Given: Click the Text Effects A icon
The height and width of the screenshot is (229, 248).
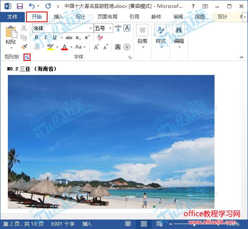Looking at the screenshot, I should click(x=37, y=47).
